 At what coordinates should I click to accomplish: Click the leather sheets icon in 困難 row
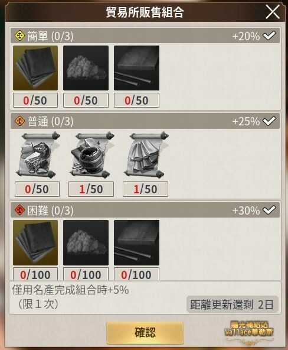pyautogui.click(x=35, y=242)
